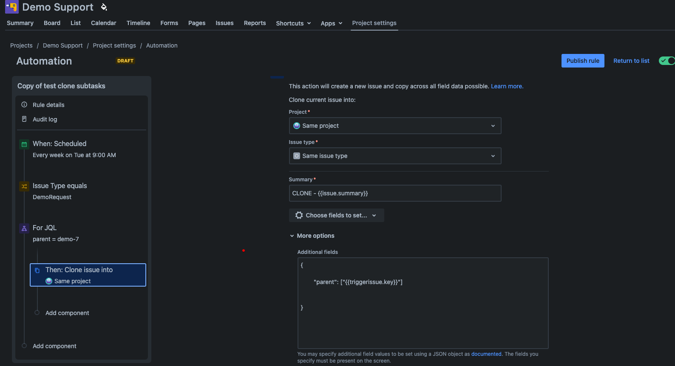Image resolution: width=675 pixels, height=366 pixels.
Task: Click the Clone issue action copy icon
Action: 37,270
